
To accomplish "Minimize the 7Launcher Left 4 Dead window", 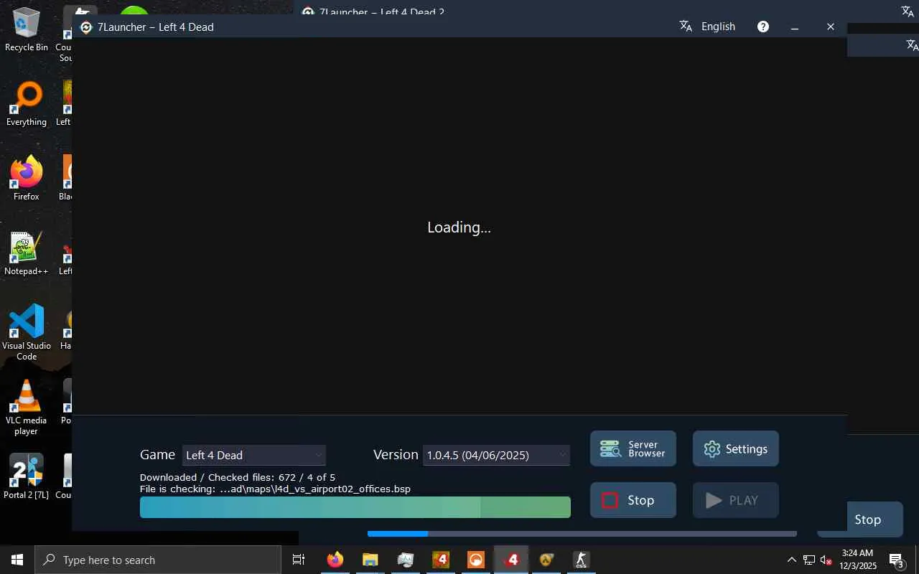I will [795, 27].
